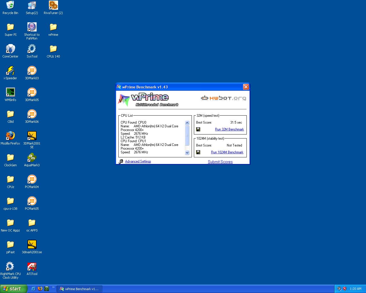366x293 pixels.
Task: Select the ClockGen folder icon
Action: point(10,157)
